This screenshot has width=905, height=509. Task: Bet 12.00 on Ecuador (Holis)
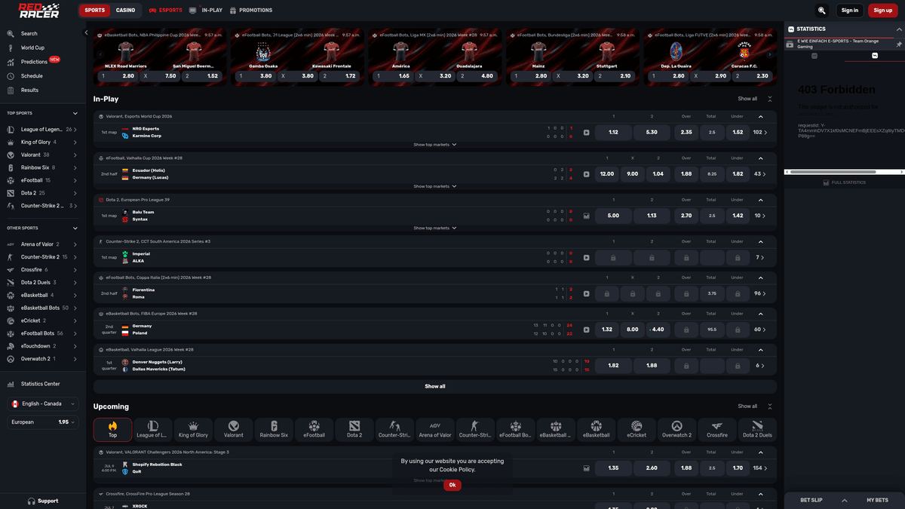click(x=607, y=174)
